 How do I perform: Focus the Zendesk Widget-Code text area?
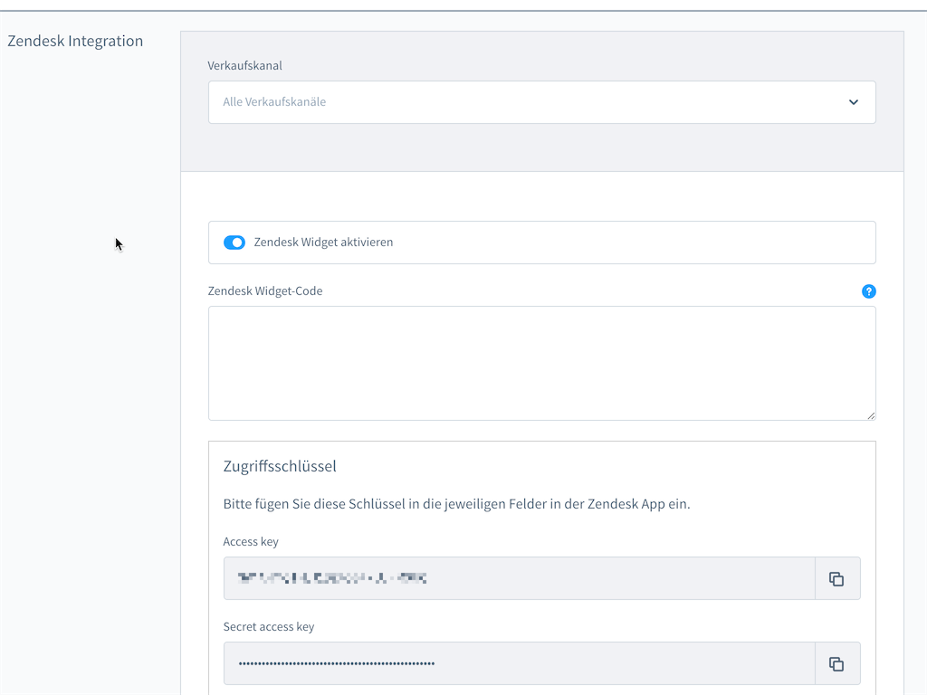pos(541,363)
